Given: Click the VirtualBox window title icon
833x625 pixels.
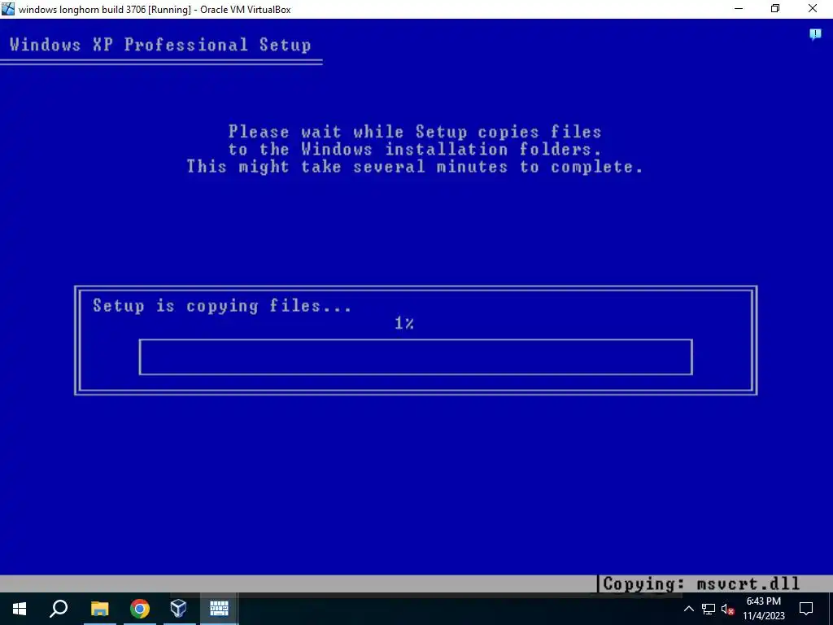Looking at the screenshot, I should click(8, 9).
